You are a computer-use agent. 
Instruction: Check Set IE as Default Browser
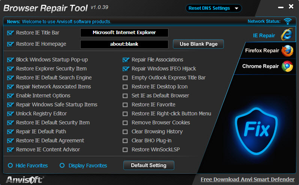click(125, 96)
